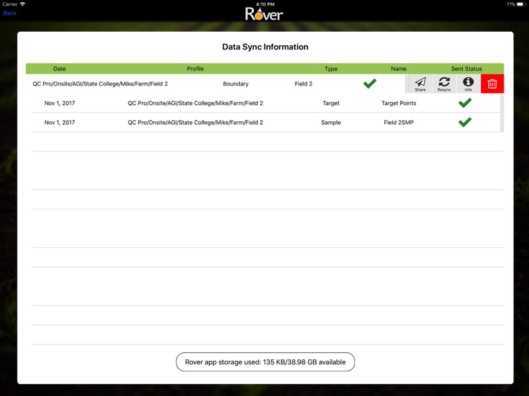Tap the Resync icon for Boundary row
Viewport: 529px width, 396px height.
pyautogui.click(x=444, y=84)
